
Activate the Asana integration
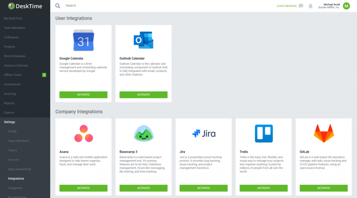[83, 188]
